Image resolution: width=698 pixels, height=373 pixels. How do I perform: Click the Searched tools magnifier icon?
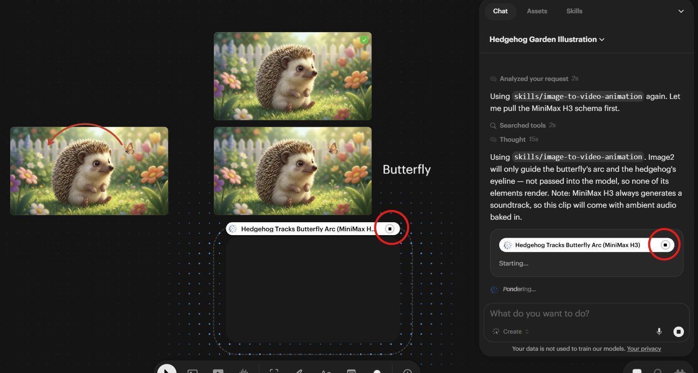pyautogui.click(x=494, y=125)
